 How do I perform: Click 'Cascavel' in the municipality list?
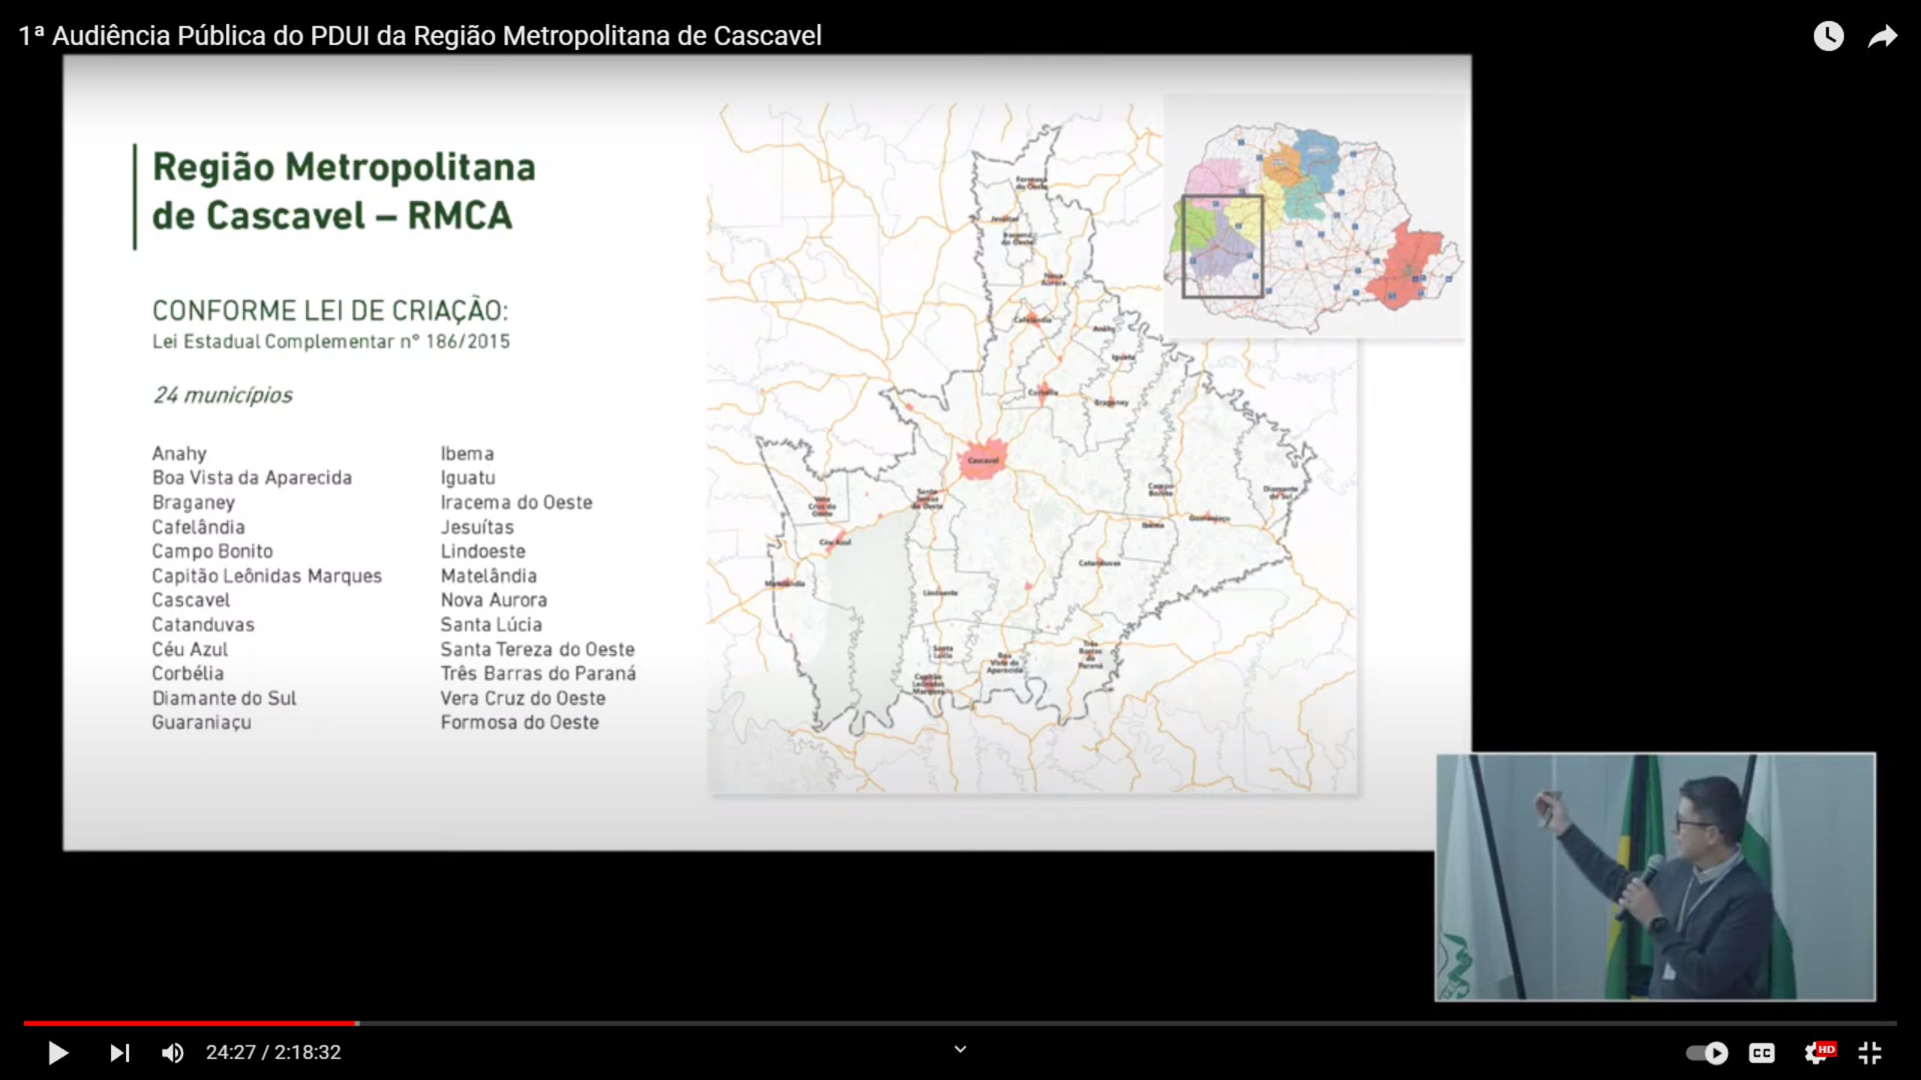pyautogui.click(x=191, y=600)
